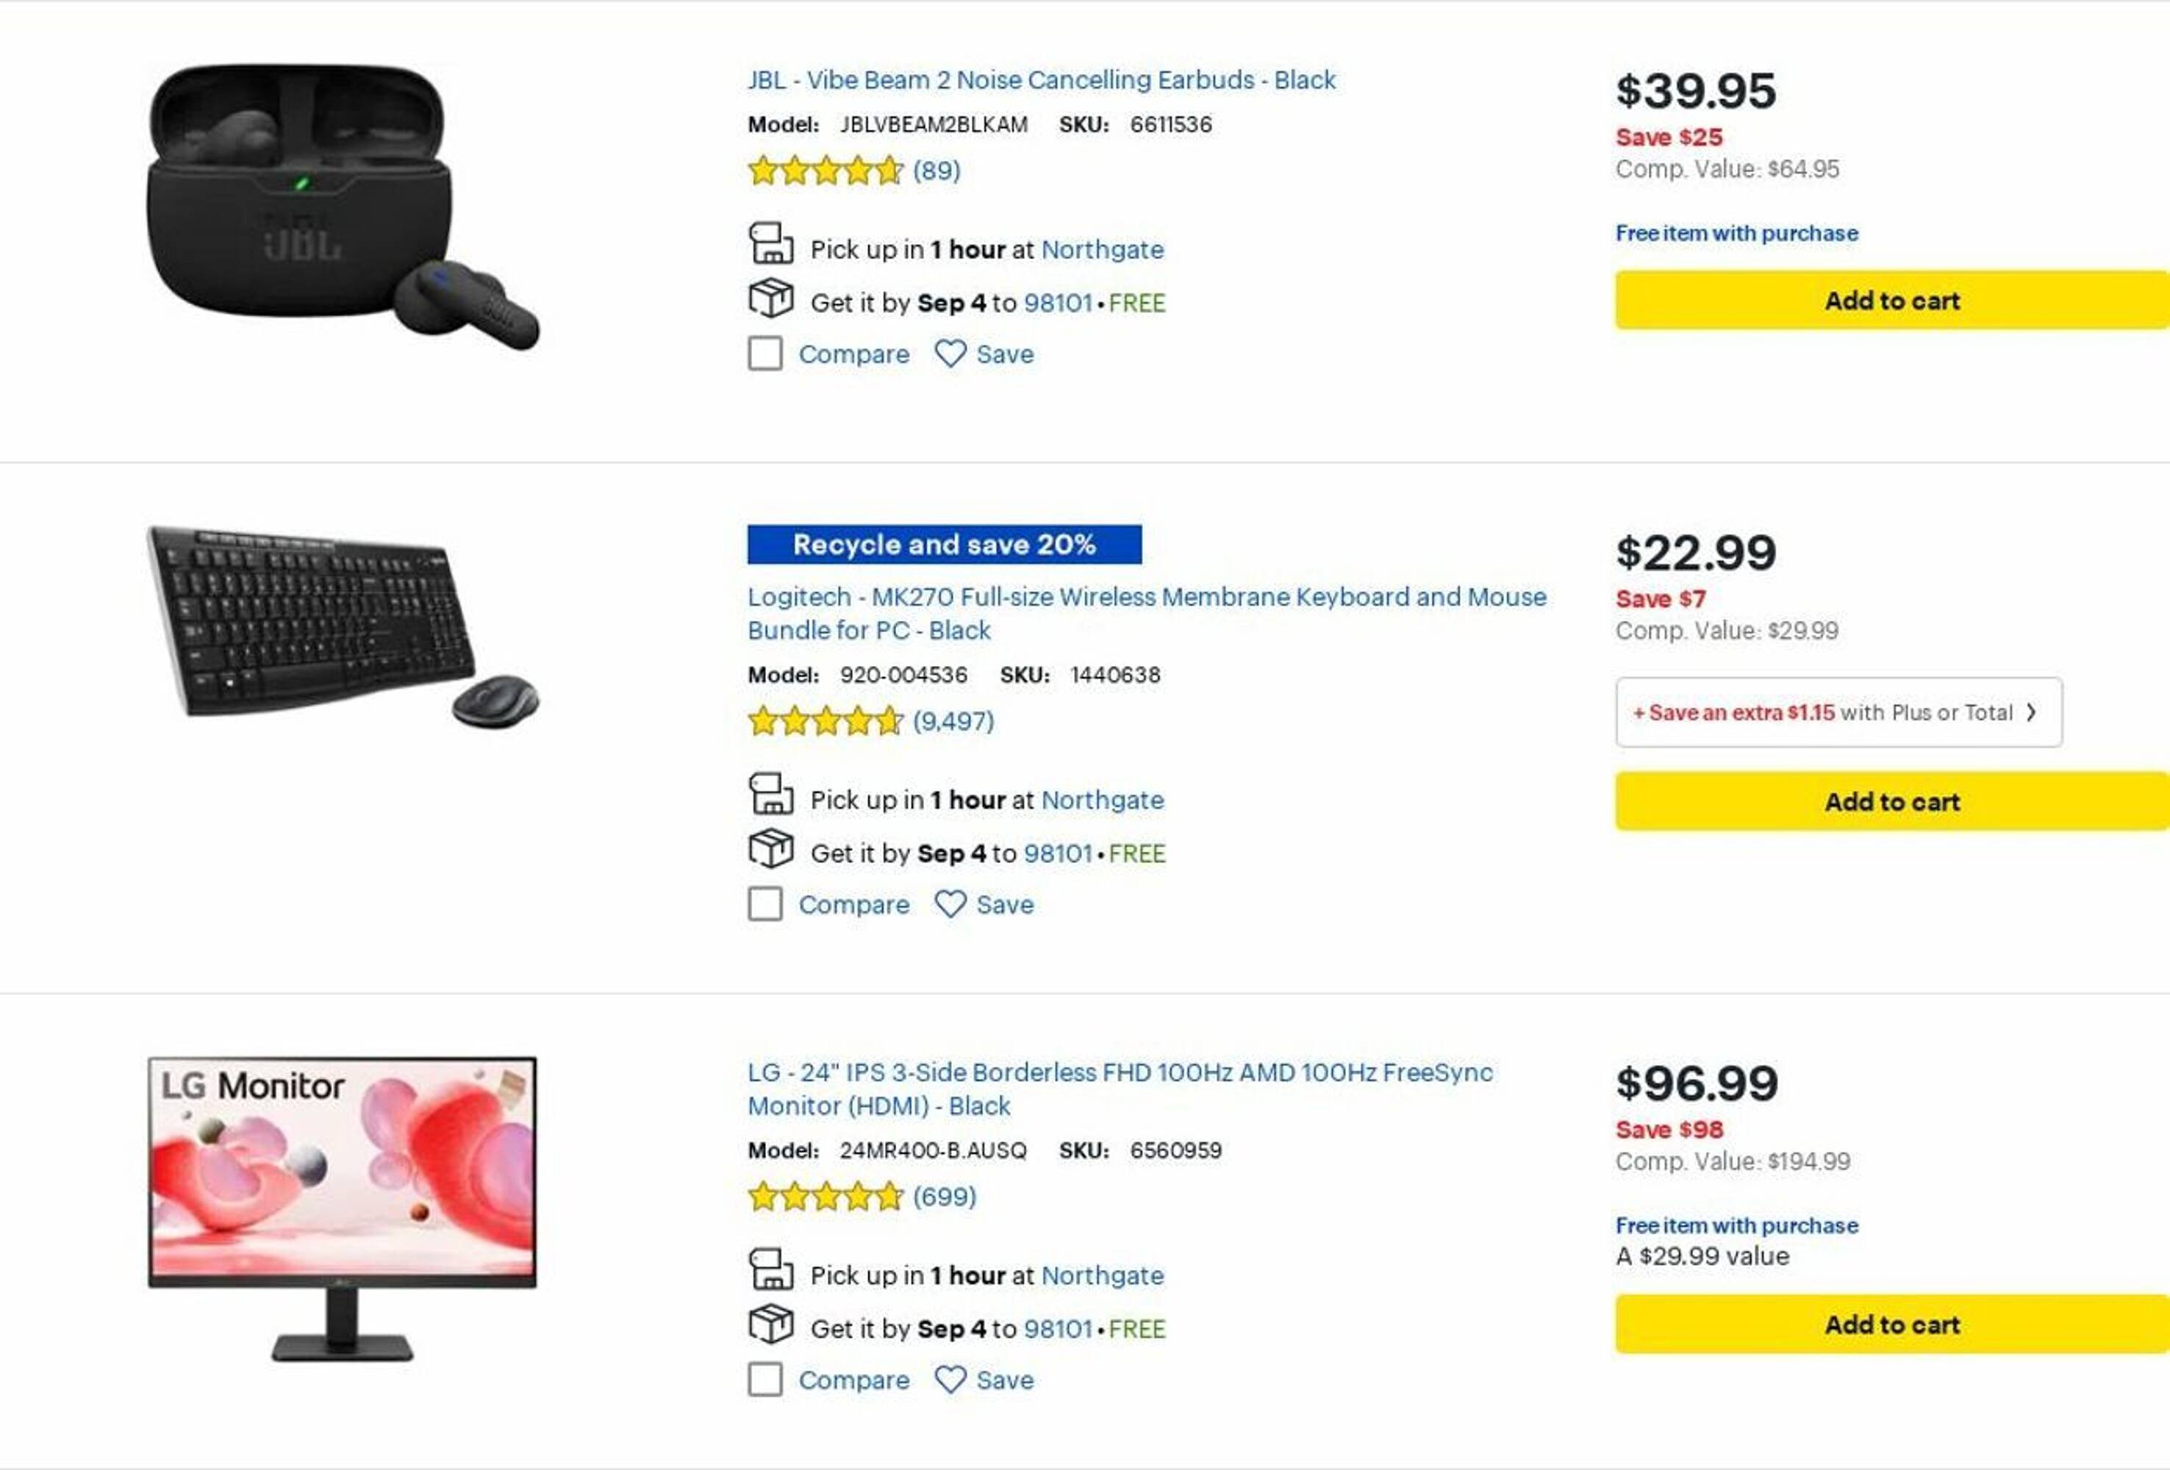Image resolution: width=2170 pixels, height=1470 pixels.
Task: Click the Recycle and save 20% banner
Action: pyautogui.click(x=943, y=545)
